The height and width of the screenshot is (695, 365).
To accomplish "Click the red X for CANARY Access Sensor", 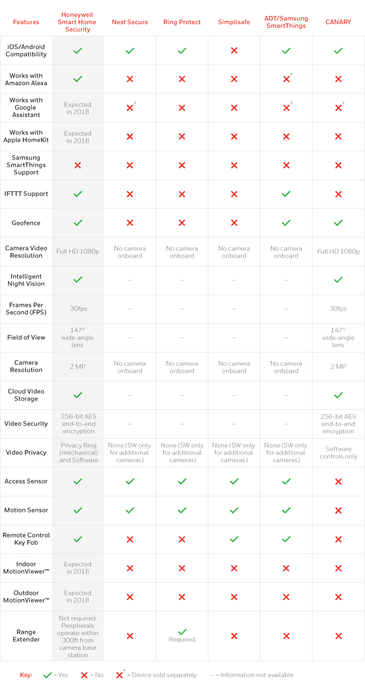I will point(338,482).
